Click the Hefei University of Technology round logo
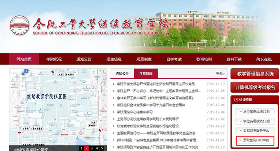Image resolution: width=280 pixels, height=151 pixels. 20,25
